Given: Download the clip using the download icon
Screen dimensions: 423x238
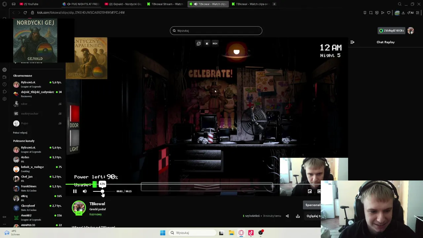Looking at the screenshot, I should coord(298,216).
